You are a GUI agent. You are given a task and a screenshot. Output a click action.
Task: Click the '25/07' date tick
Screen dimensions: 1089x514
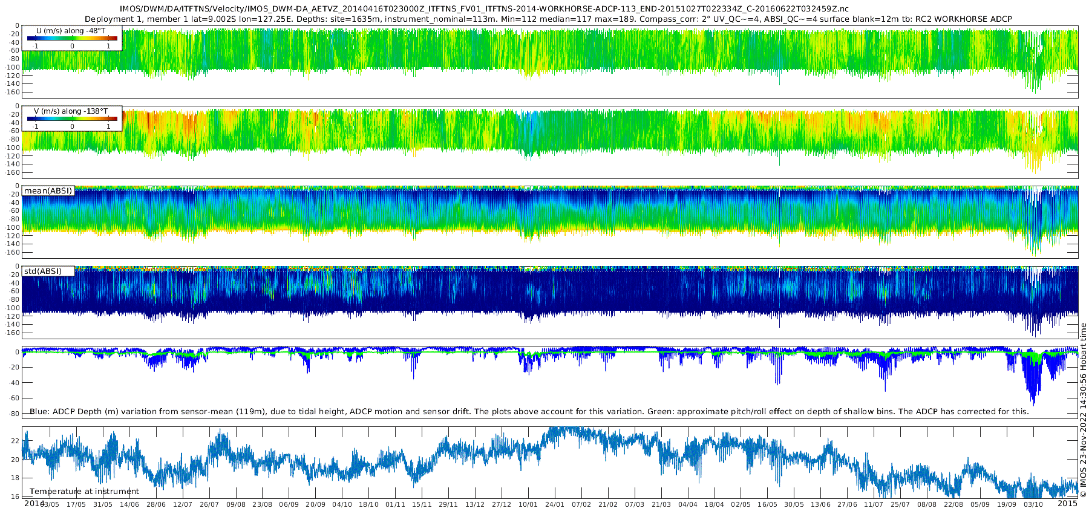(x=901, y=505)
